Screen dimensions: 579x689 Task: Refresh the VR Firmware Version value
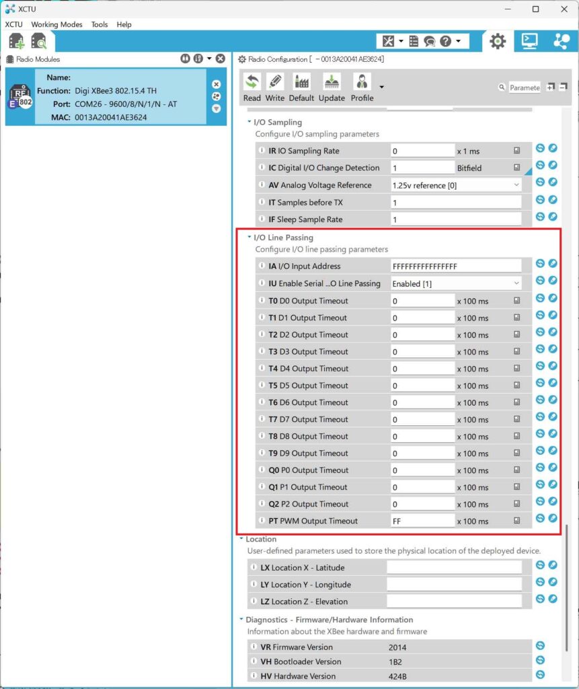[541, 645]
